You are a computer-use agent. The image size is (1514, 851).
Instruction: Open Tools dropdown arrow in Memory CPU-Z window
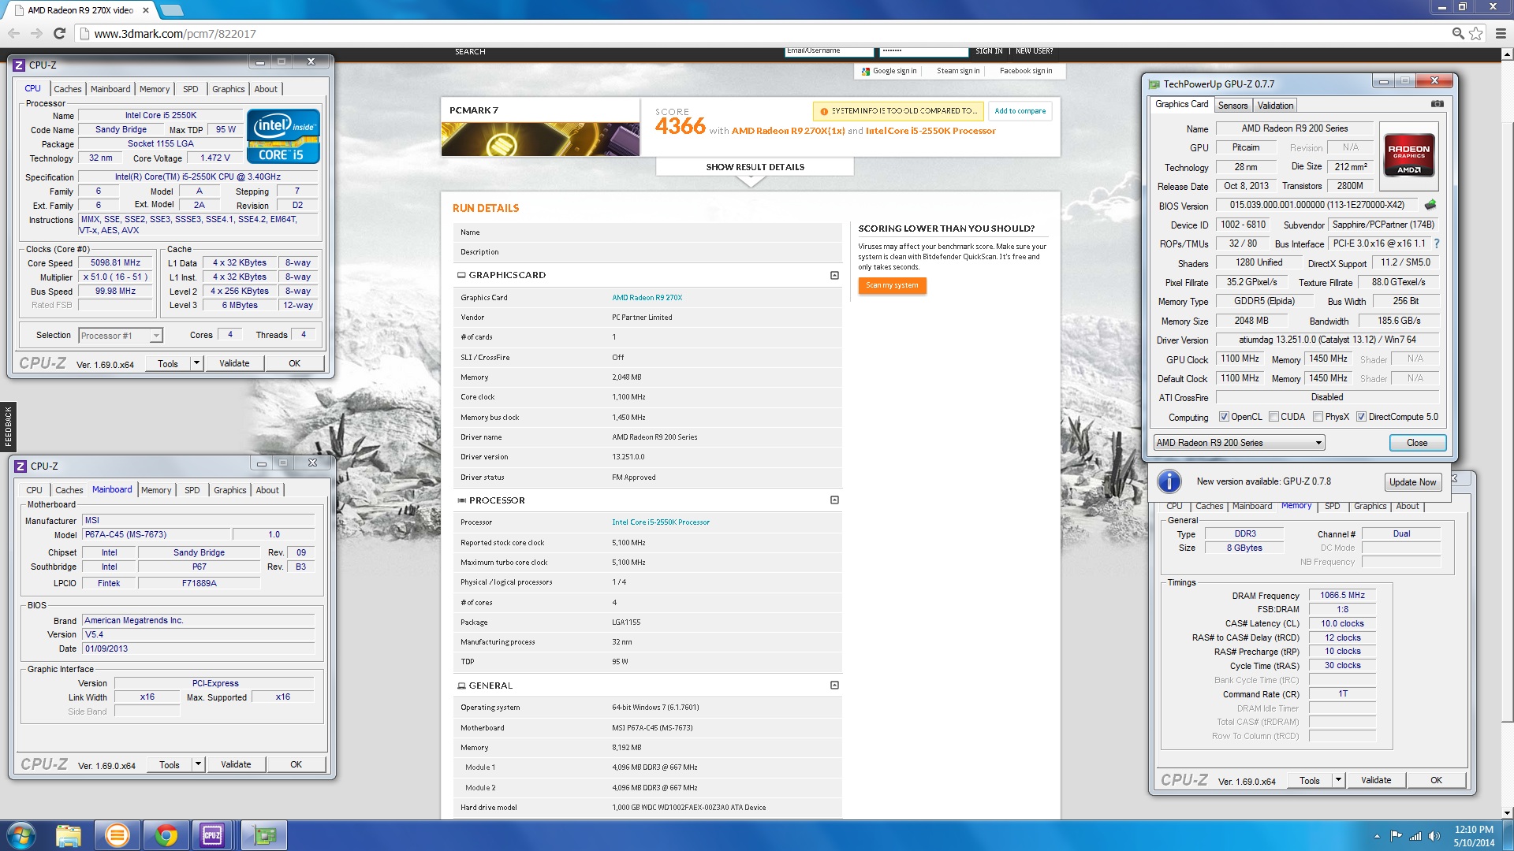(x=1338, y=780)
